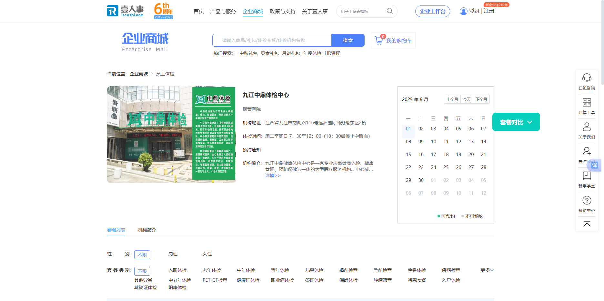Image resolution: width=604 pixels, height=301 pixels.
Task: Click the blue 搜索 button
Action: 348,40
